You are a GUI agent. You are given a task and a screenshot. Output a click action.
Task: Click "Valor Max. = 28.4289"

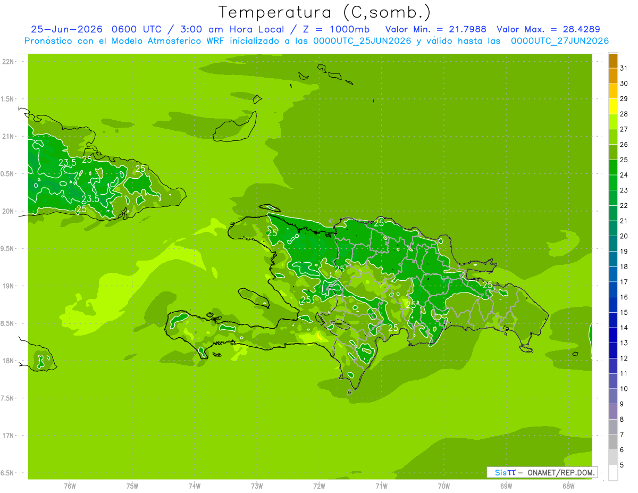click(549, 29)
